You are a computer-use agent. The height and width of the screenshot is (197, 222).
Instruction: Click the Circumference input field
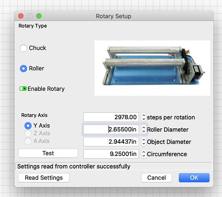(111, 154)
